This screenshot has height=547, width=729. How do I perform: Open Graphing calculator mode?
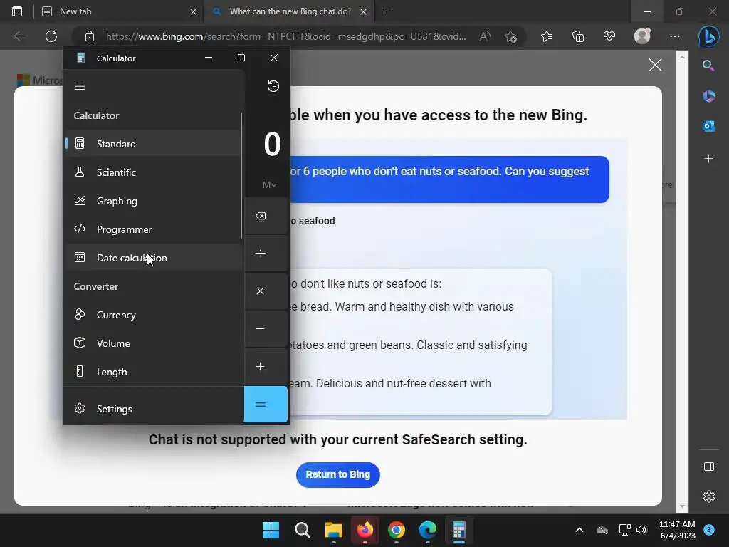click(x=153, y=201)
